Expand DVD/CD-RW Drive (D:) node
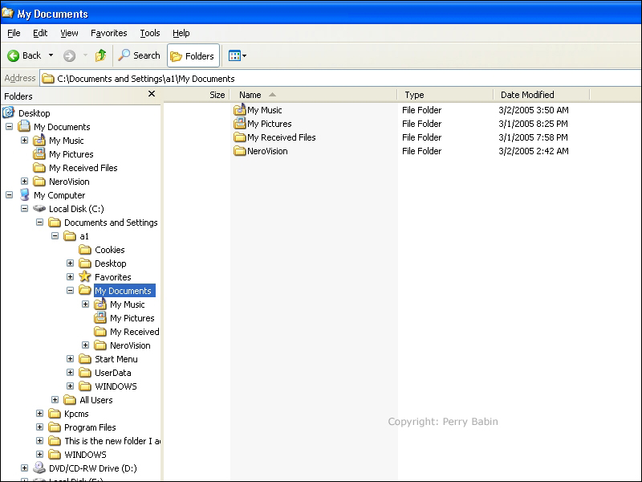 pos(25,468)
